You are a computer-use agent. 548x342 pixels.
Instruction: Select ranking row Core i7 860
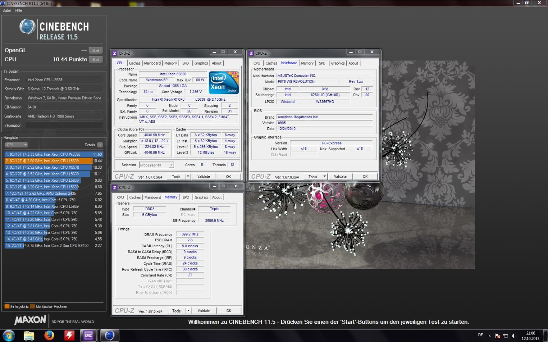(x=54, y=232)
